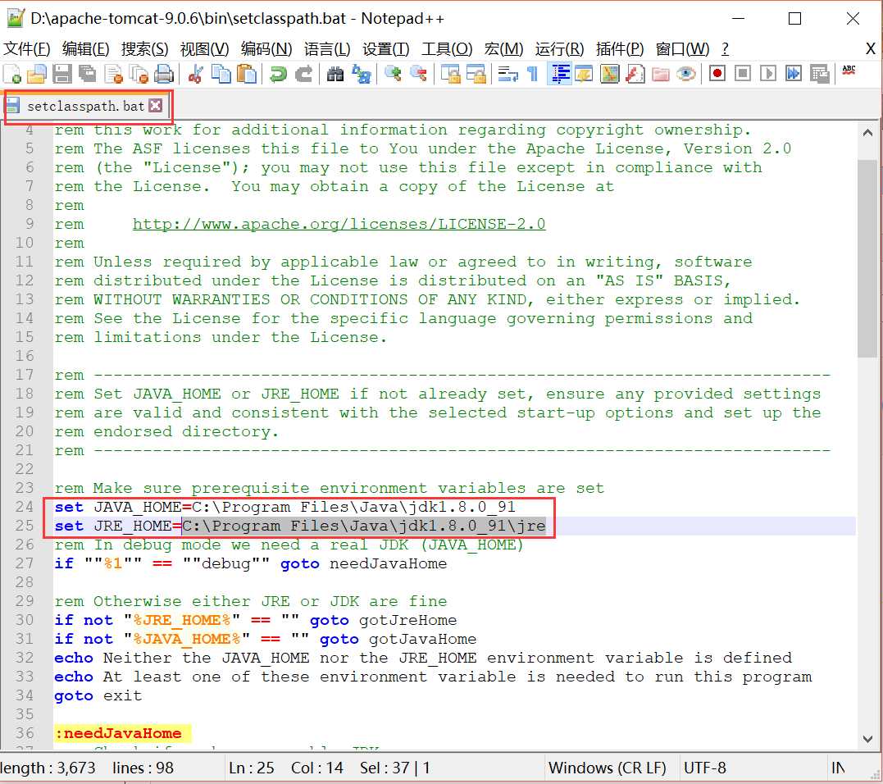The image size is (883, 784).
Task: Click the Copy toolbar icon
Action: [221, 74]
